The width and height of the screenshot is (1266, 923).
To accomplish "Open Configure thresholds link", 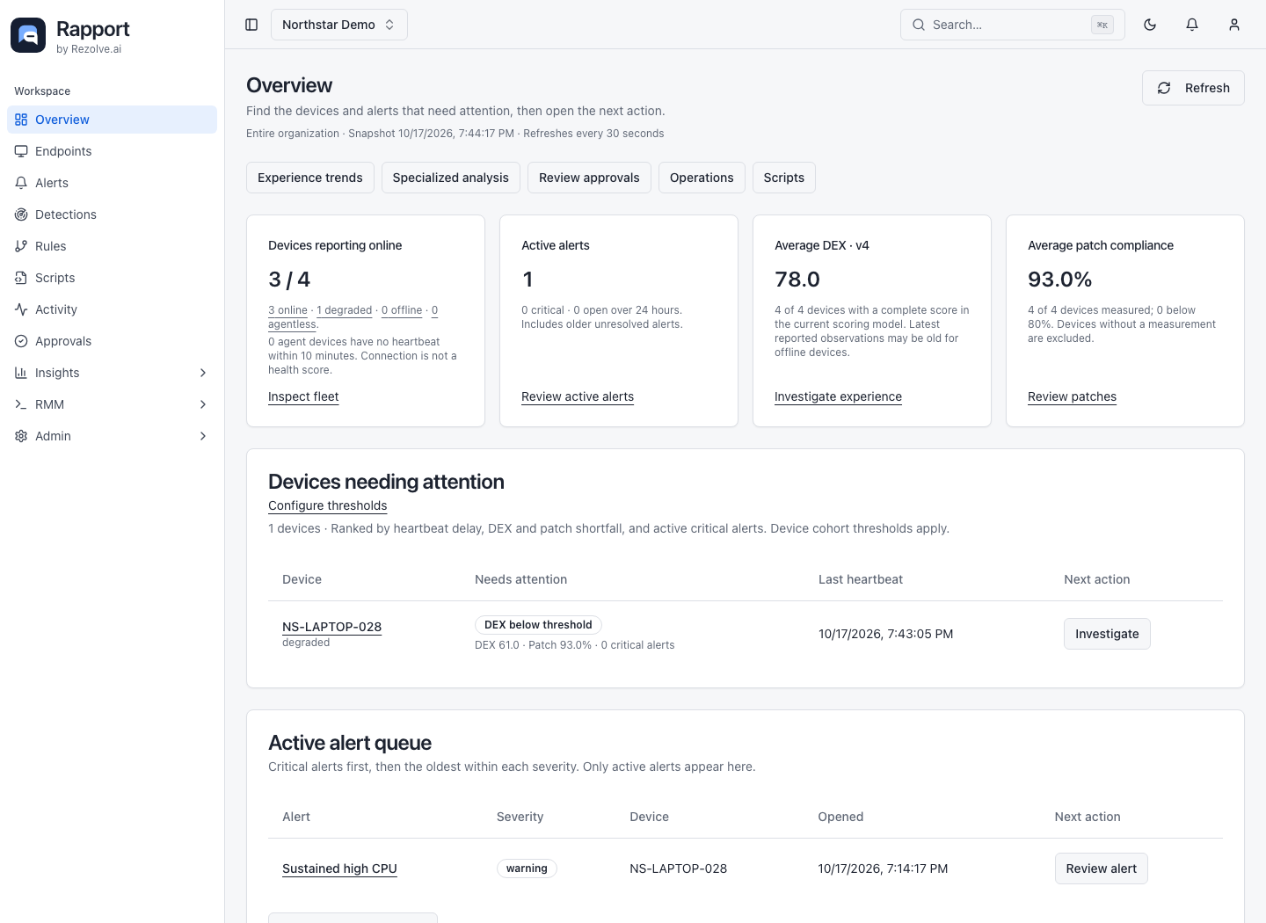I will [327, 505].
